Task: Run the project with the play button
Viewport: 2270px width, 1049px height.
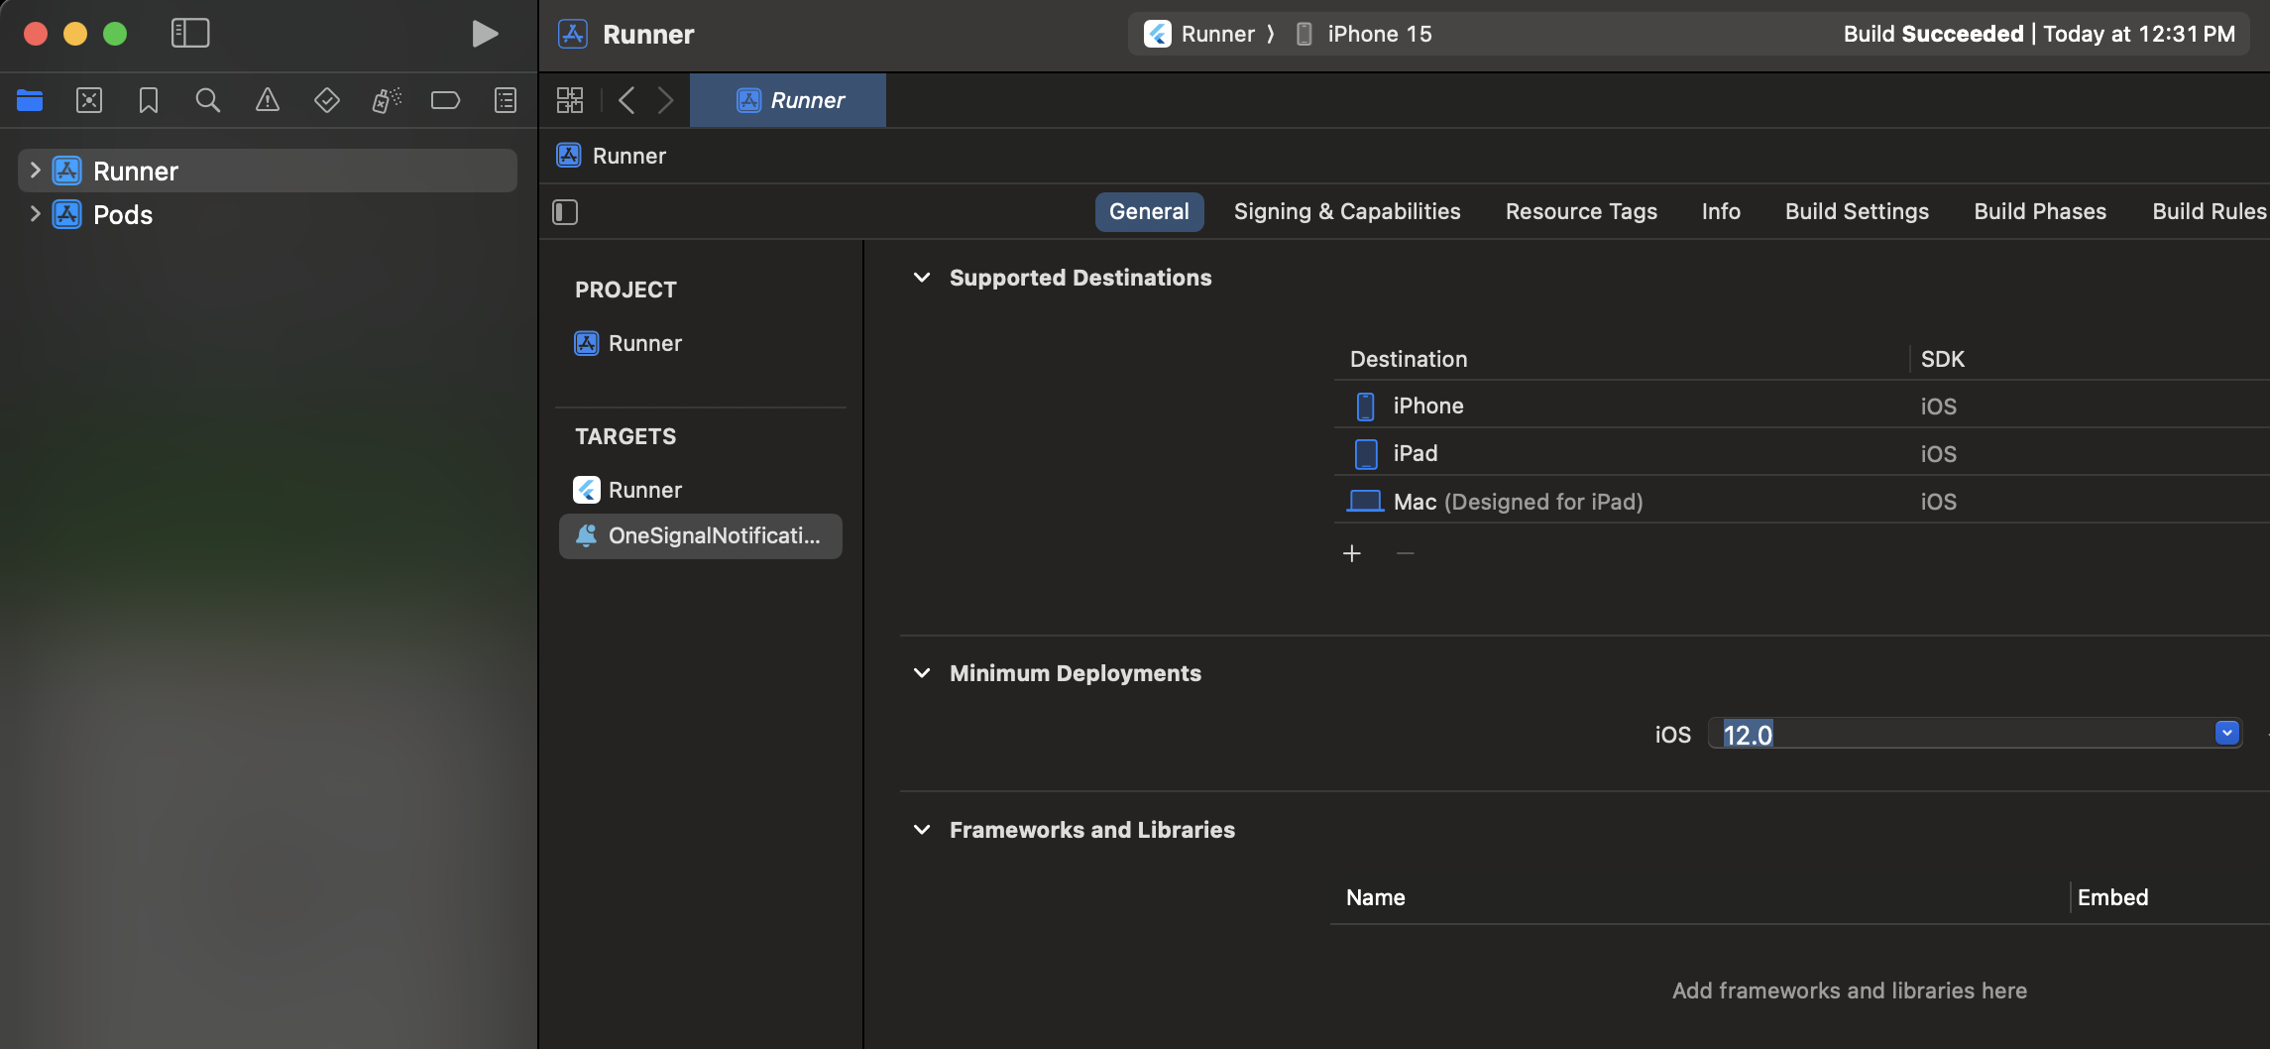Action: pos(485,34)
